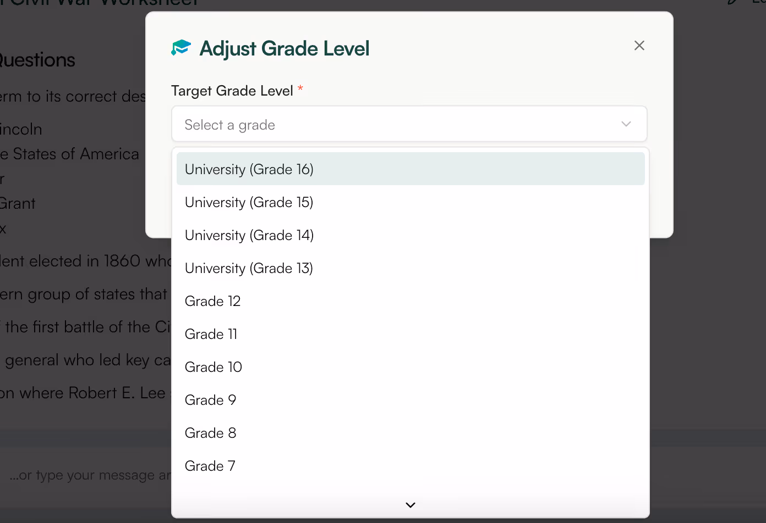This screenshot has width=766, height=523.
Task: Select University (Grade 16) from the list
Action: 249,169
